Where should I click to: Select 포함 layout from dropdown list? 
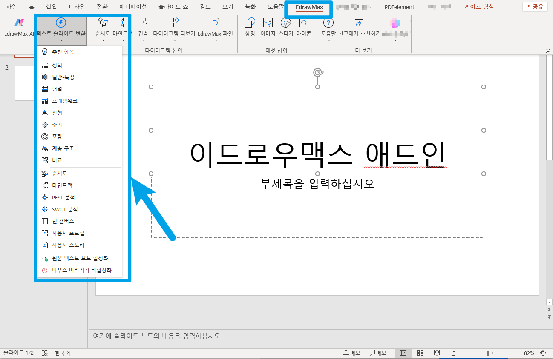tap(80, 137)
